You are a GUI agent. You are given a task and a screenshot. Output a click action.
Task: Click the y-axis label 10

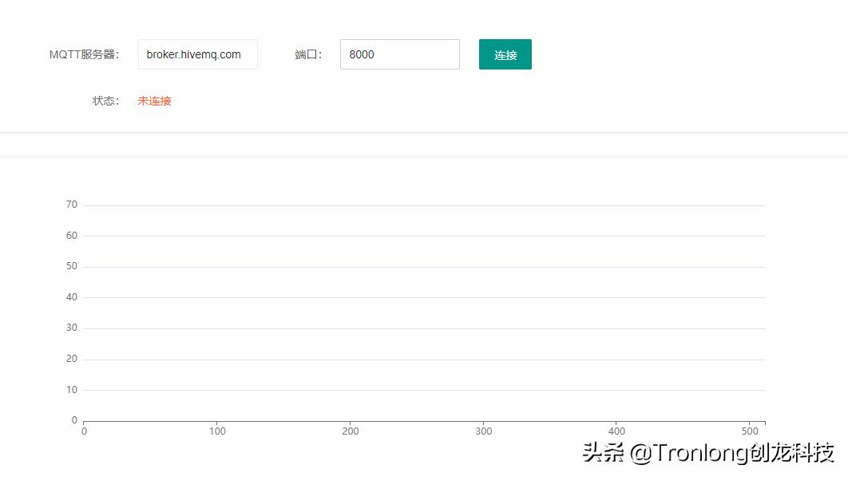(71, 389)
